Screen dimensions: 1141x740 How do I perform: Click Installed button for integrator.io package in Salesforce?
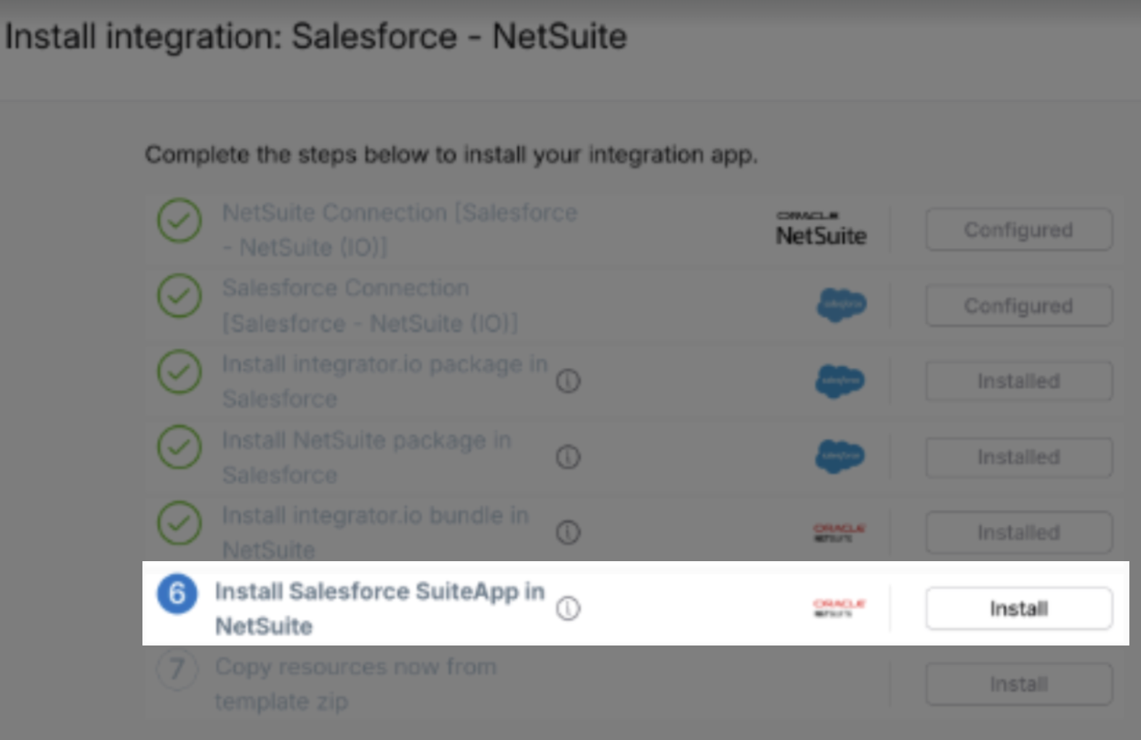click(x=1018, y=381)
